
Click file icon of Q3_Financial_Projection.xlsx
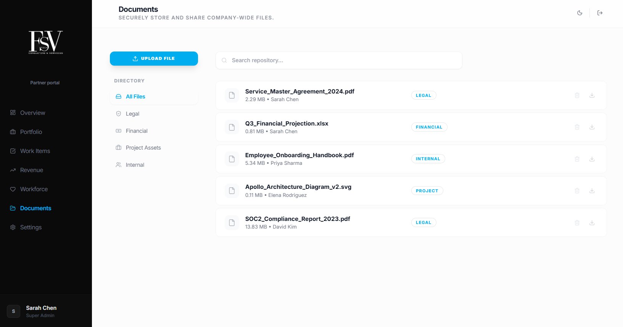[x=232, y=127]
